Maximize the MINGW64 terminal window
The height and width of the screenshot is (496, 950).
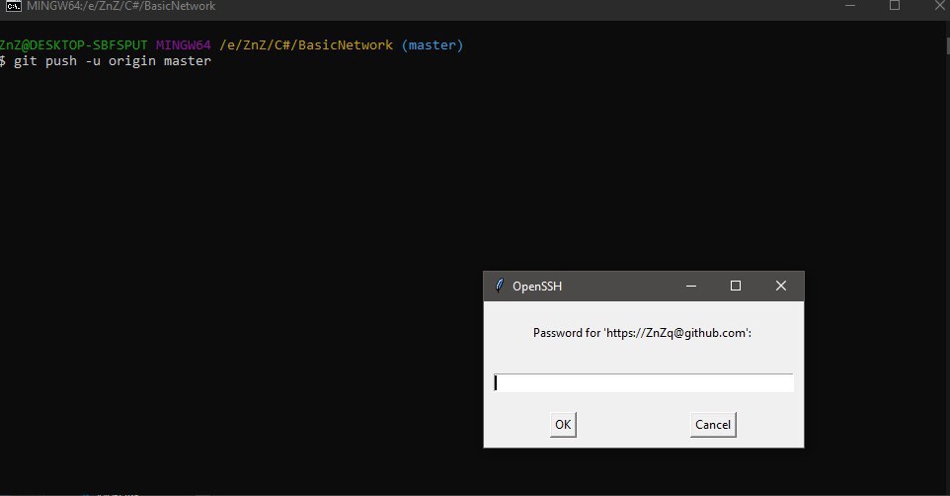click(x=895, y=6)
